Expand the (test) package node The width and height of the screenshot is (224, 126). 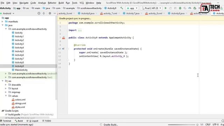(x=6, y=77)
